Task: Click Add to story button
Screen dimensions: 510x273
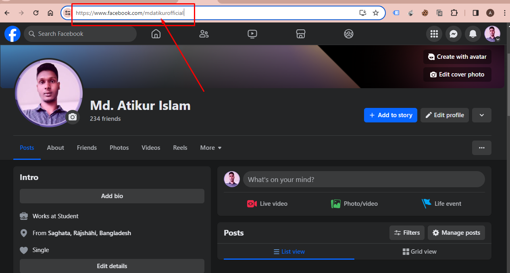Action: (x=391, y=115)
